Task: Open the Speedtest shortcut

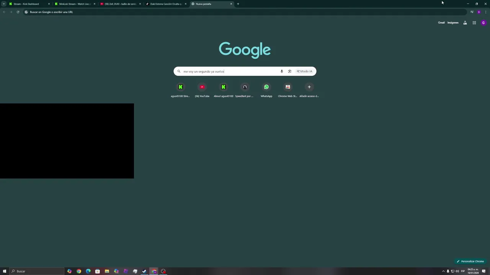Action: pos(245,91)
